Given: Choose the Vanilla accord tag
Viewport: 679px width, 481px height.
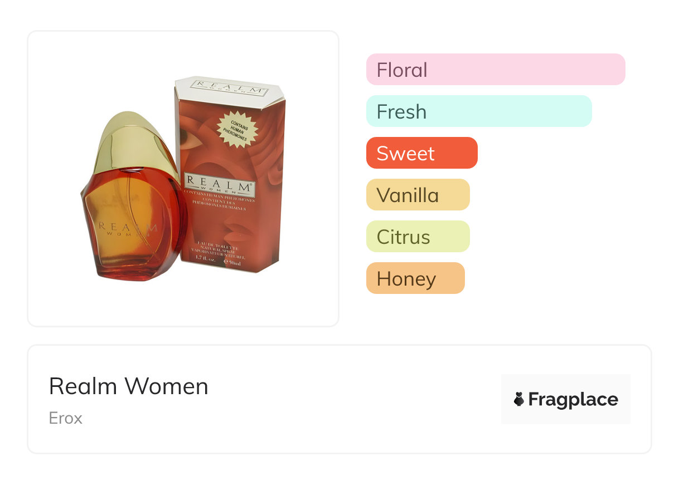Looking at the screenshot, I should coord(418,195).
